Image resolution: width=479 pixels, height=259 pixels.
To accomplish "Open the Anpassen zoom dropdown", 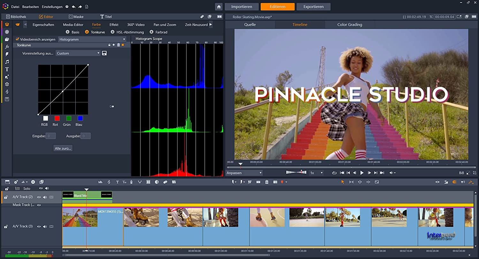I will (x=244, y=173).
